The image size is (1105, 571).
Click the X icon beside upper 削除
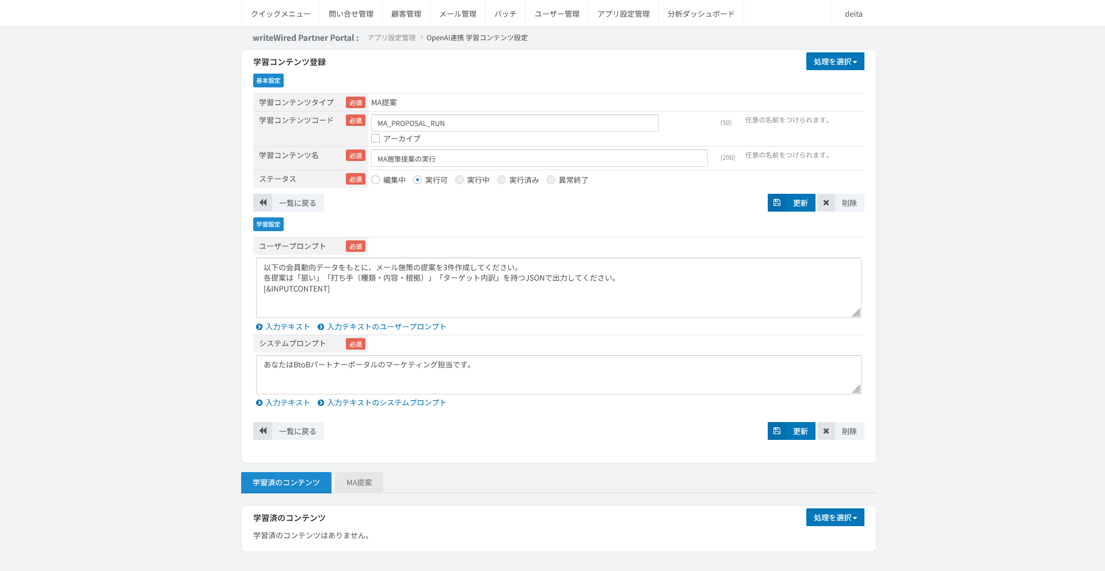[x=826, y=202]
